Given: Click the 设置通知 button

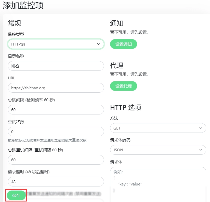Looking at the screenshot, I should point(124,44).
